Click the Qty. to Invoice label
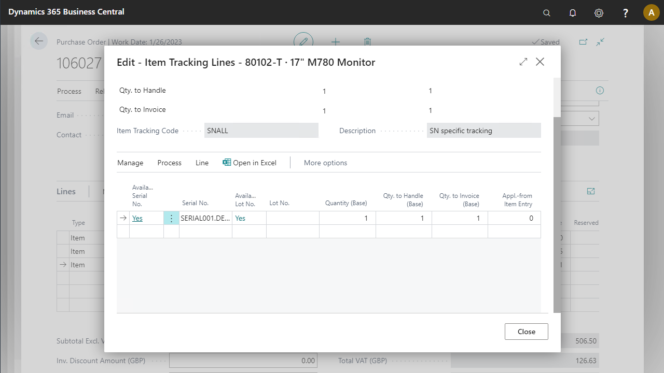The image size is (664, 373). (x=143, y=109)
